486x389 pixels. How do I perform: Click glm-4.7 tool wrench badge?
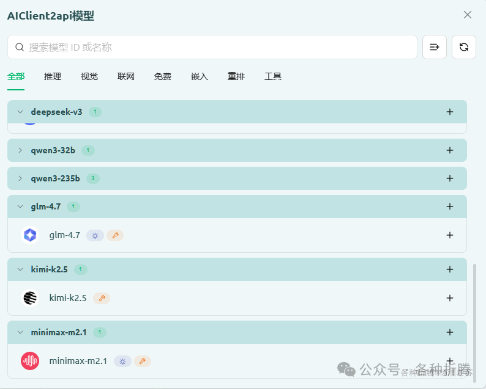point(115,236)
